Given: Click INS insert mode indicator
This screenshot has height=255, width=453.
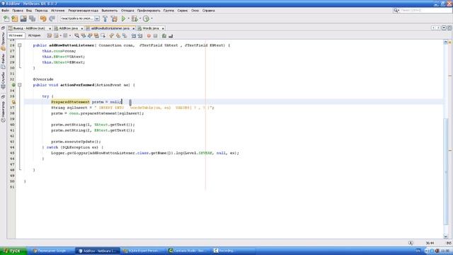Looking at the screenshot, I should [x=449, y=243].
